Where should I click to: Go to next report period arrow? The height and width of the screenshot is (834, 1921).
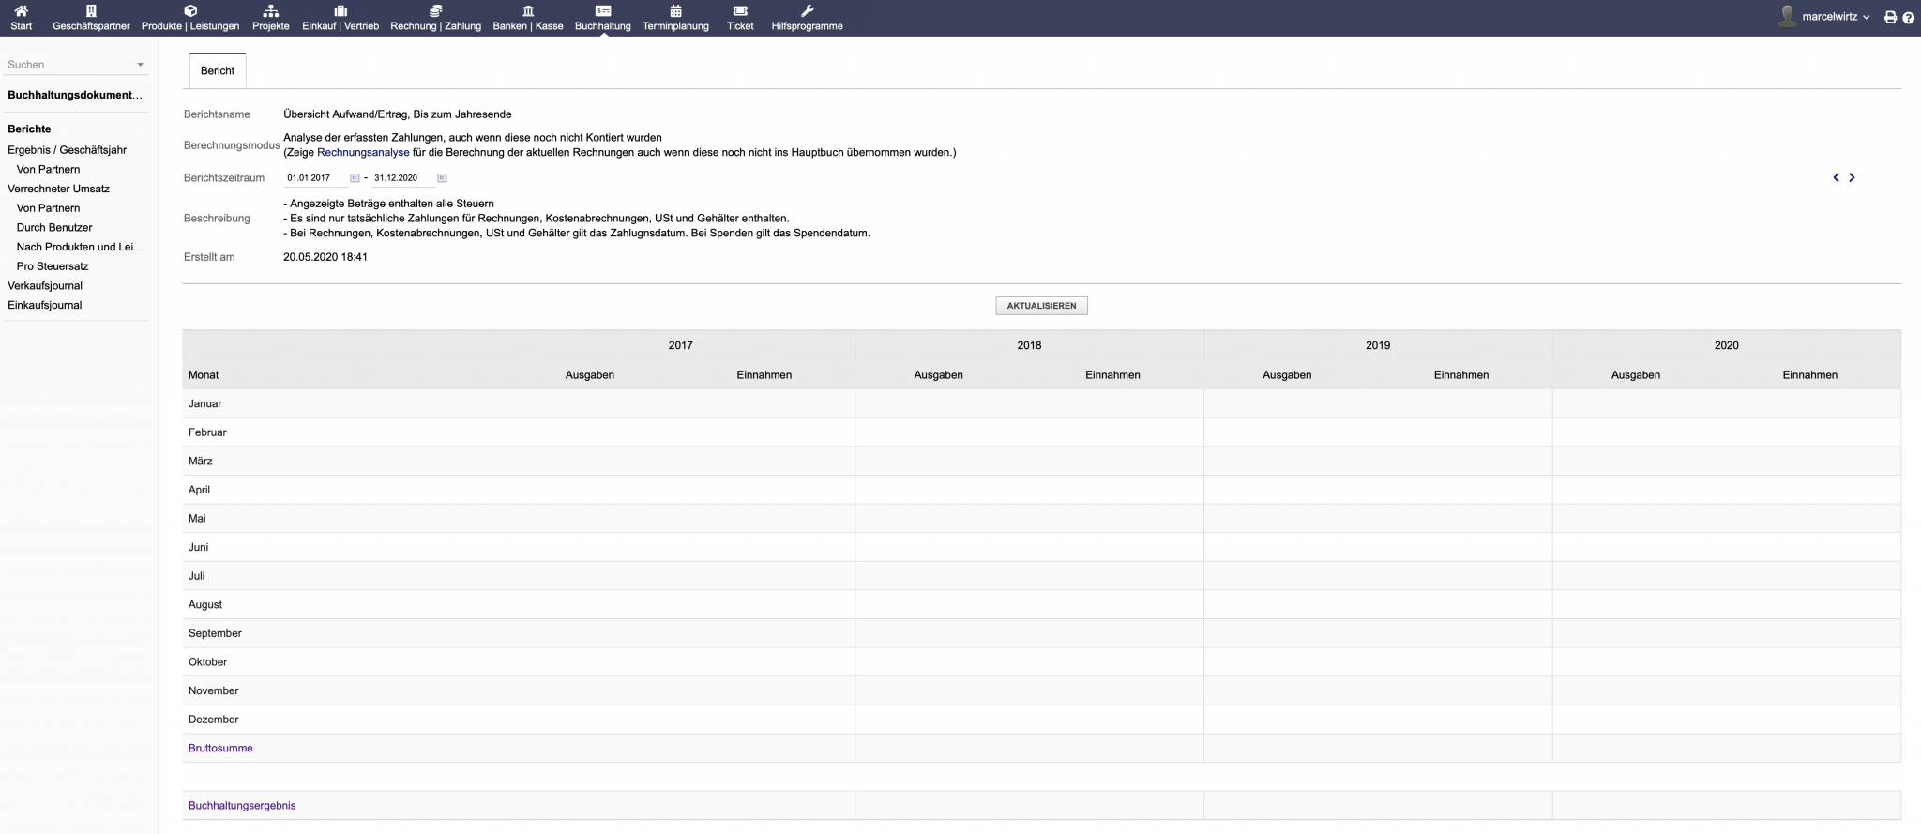point(1852,177)
